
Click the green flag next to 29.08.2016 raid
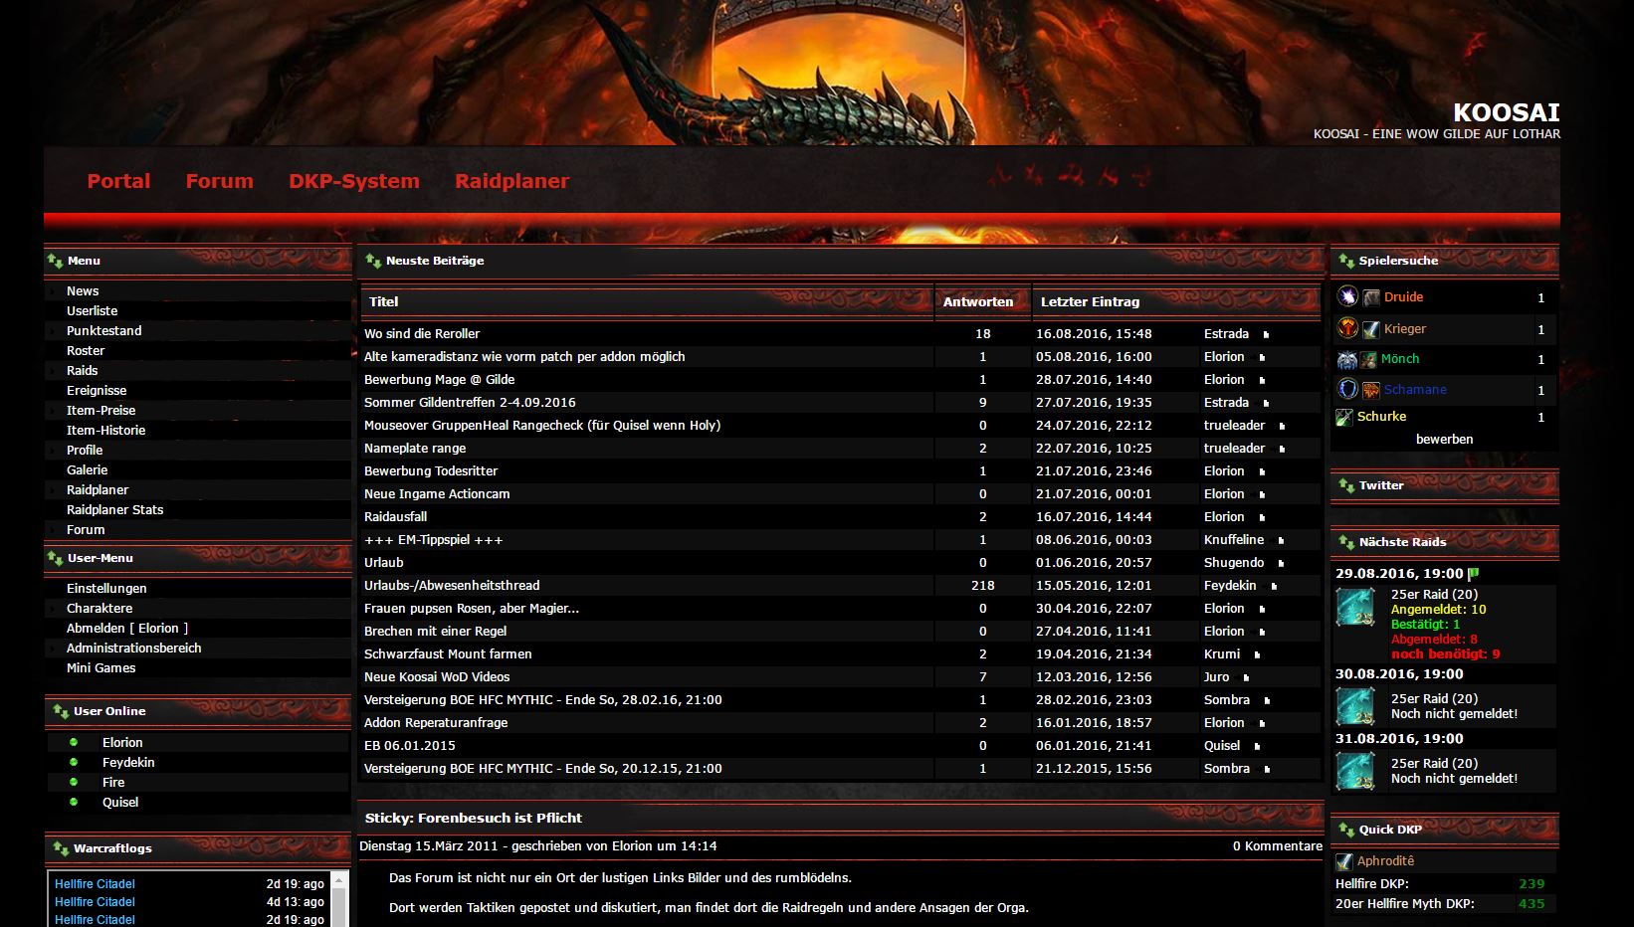tap(1474, 573)
